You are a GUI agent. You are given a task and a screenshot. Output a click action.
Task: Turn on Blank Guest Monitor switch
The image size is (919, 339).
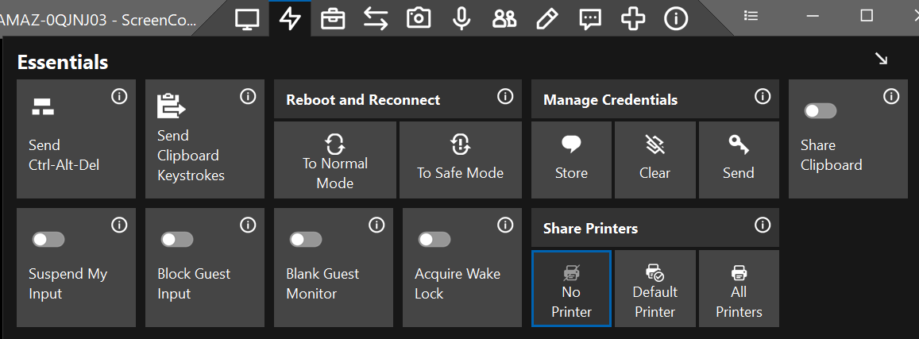click(x=305, y=240)
